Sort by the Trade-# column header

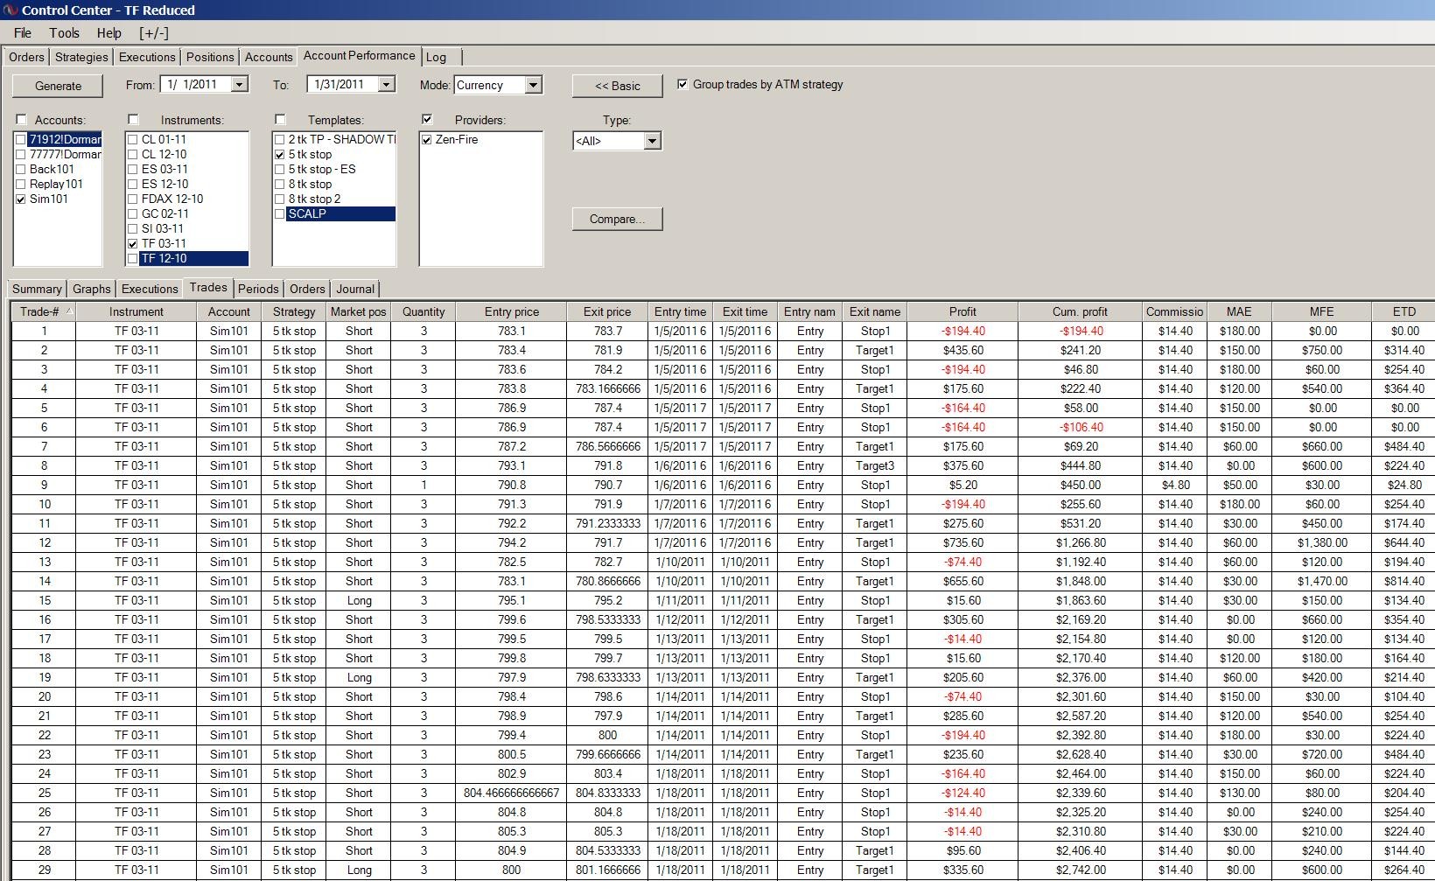tap(44, 311)
